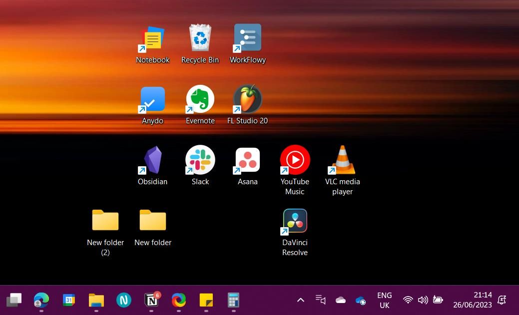Open Asana
Image resolution: width=519 pixels, height=315 pixels.
tap(247, 160)
